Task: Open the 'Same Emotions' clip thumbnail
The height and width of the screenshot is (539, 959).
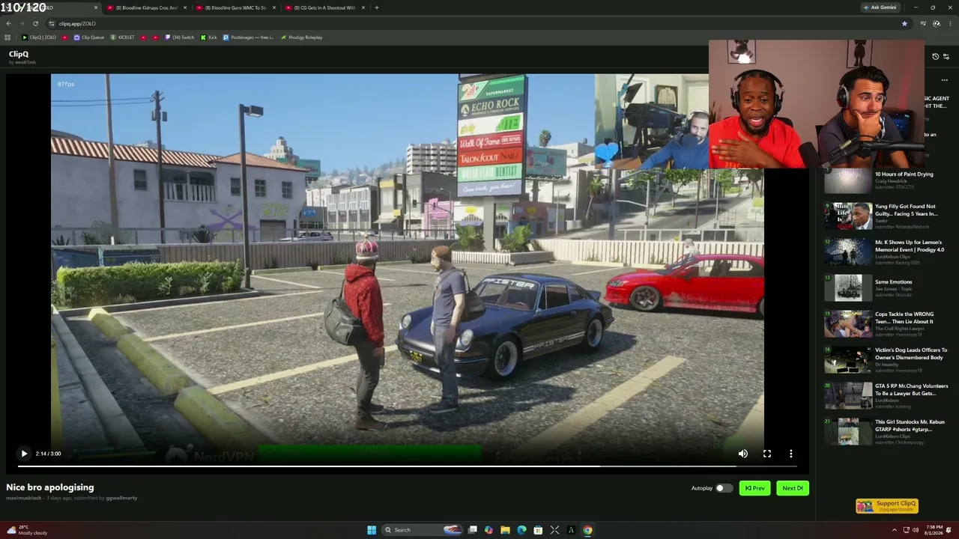Action: (847, 288)
